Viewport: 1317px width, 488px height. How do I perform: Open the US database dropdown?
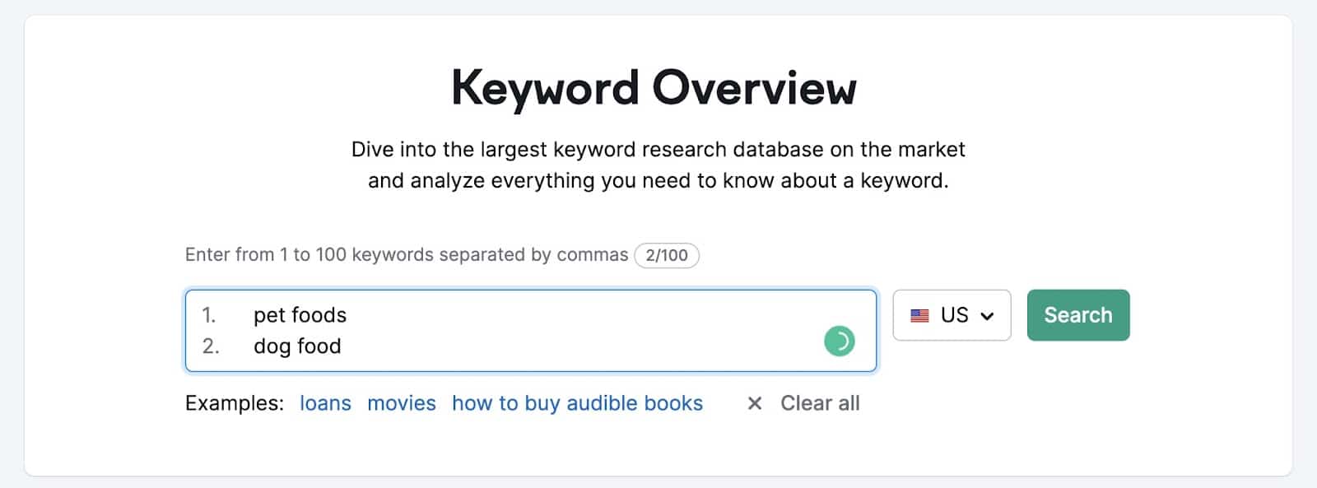[952, 315]
